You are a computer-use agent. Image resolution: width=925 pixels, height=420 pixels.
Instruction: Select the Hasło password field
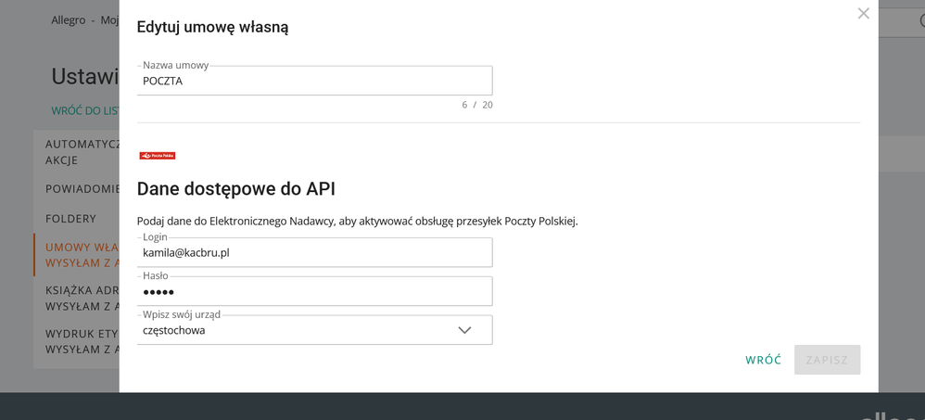pos(314,291)
